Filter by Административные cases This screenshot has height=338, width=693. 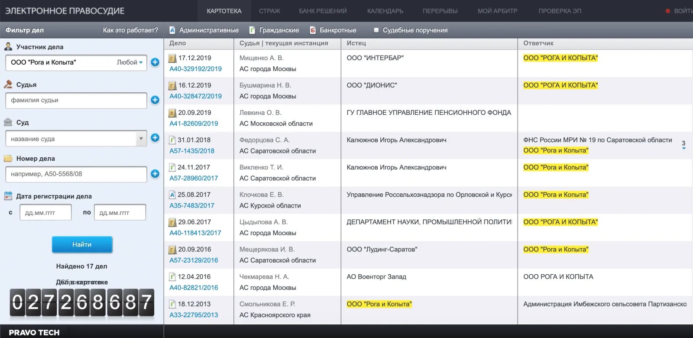(x=204, y=30)
